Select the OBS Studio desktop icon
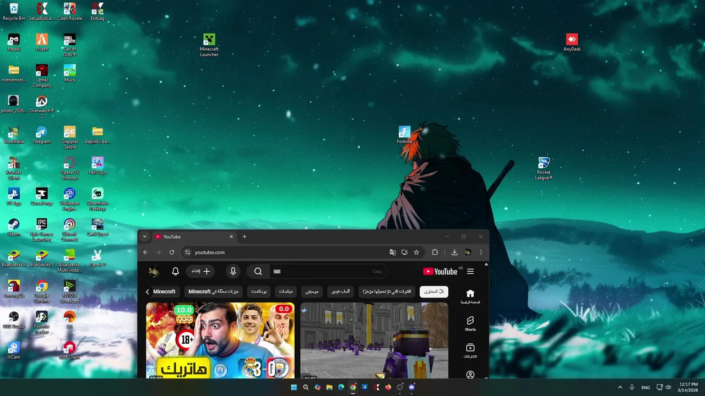This screenshot has width=705, height=396. (x=14, y=320)
